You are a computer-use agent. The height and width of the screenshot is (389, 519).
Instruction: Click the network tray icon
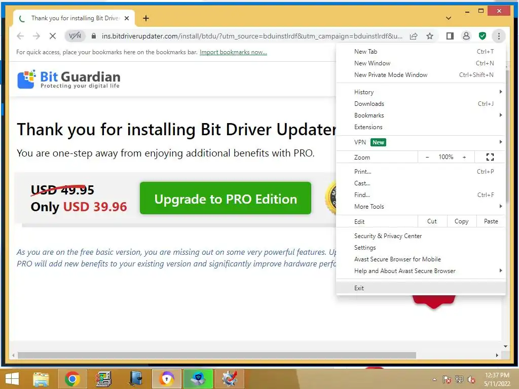coord(459,379)
